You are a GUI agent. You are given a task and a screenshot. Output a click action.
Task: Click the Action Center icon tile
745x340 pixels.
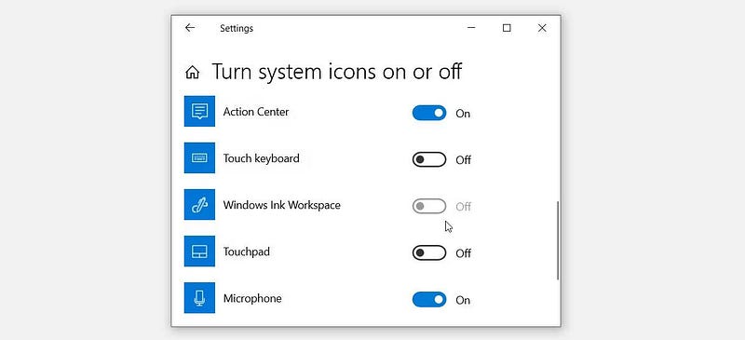pos(199,111)
